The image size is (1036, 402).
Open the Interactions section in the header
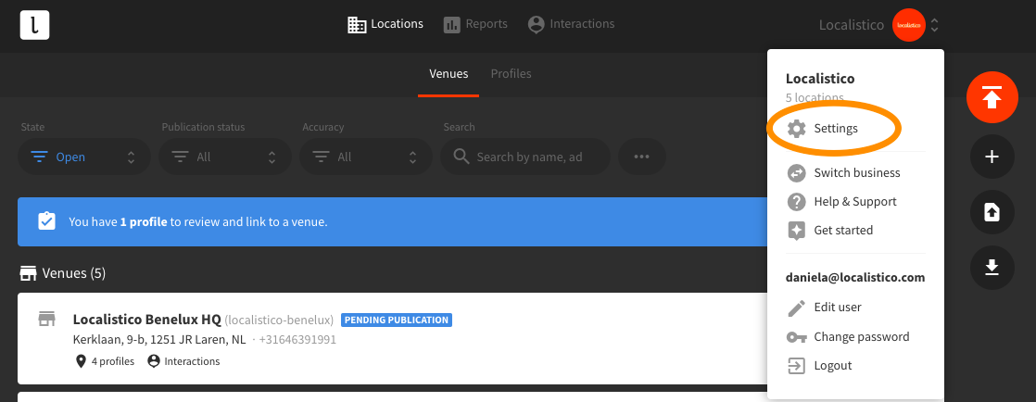click(572, 24)
